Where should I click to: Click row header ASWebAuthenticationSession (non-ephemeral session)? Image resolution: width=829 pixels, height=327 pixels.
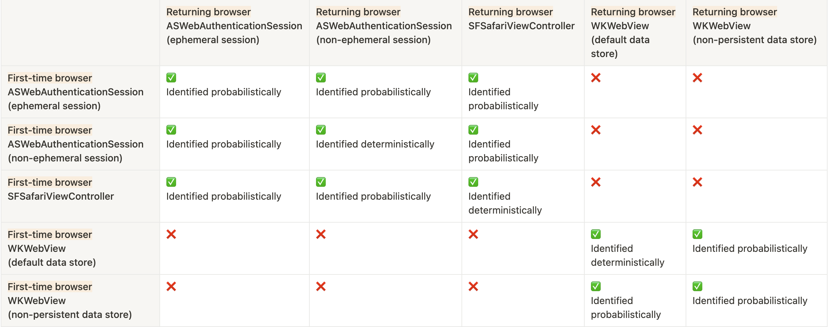point(76,144)
